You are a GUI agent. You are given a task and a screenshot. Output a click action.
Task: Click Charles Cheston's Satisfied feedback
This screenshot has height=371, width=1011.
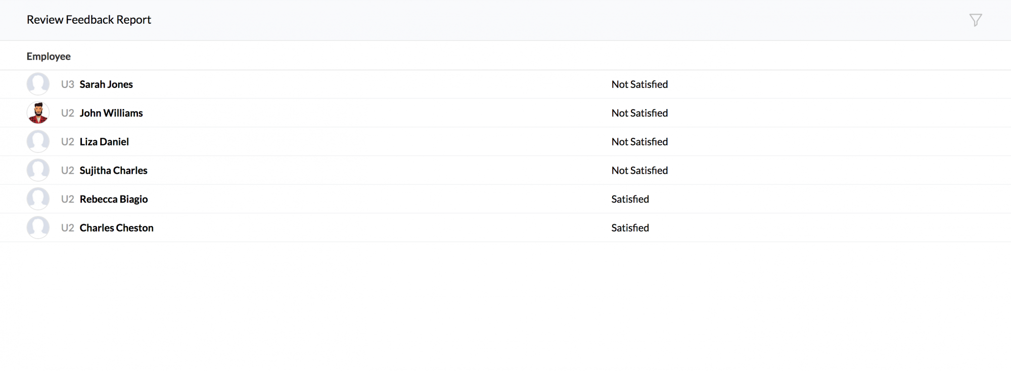[630, 228]
